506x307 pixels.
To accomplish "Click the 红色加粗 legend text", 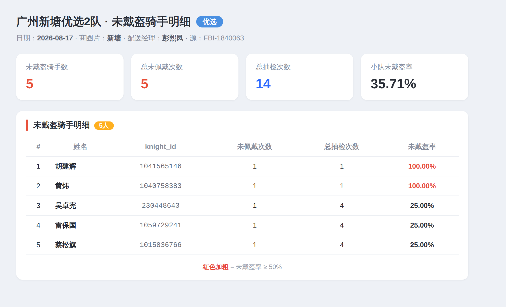I will (215, 267).
